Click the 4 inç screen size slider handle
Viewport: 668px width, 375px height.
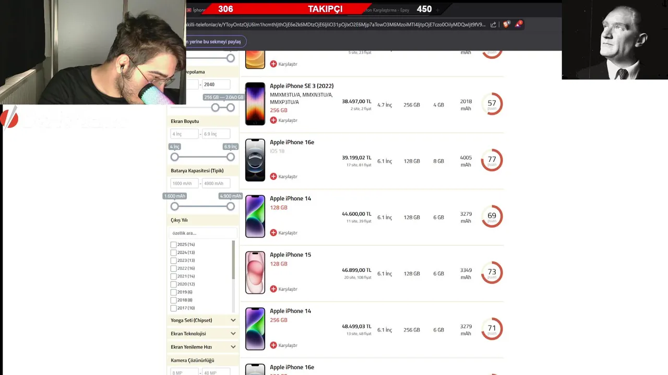(x=175, y=157)
